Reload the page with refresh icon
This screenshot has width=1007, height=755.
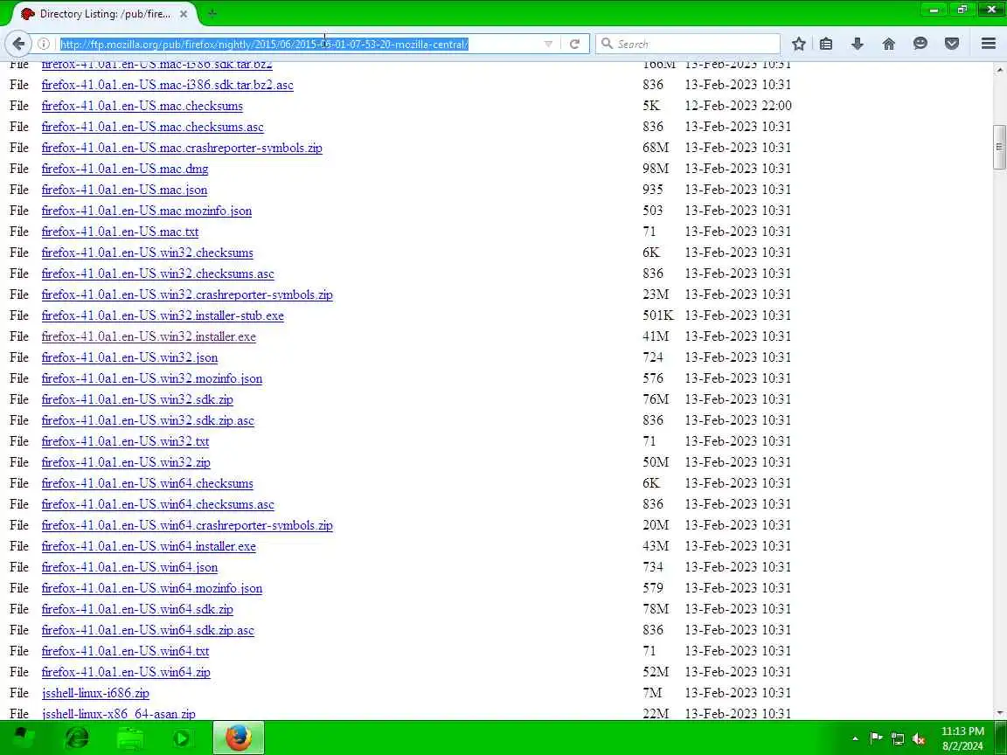tap(575, 44)
